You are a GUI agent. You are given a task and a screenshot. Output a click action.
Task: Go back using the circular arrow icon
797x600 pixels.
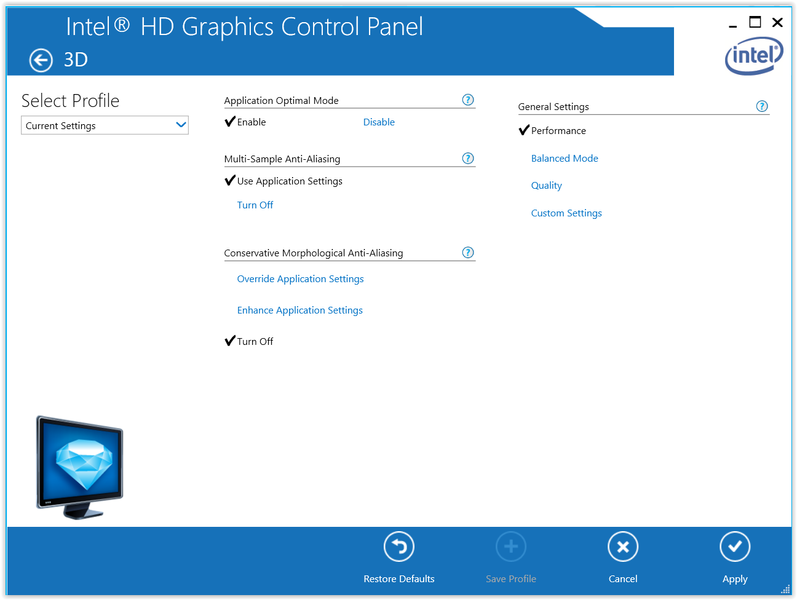(x=41, y=60)
